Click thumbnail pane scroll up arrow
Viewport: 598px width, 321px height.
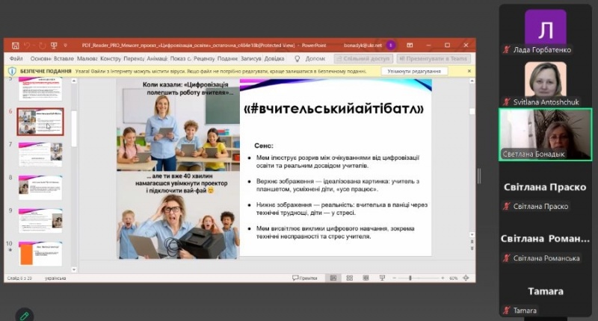point(74,81)
